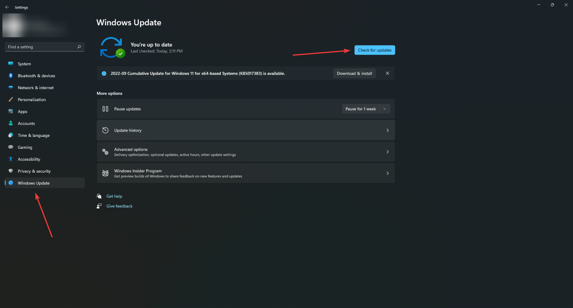Navigate to Accounts settings
This screenshot has width=573, height=308.
point(45,123)
